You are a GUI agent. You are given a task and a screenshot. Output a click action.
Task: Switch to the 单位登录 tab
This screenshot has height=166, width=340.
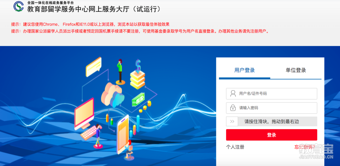click(x=296, y=70)
